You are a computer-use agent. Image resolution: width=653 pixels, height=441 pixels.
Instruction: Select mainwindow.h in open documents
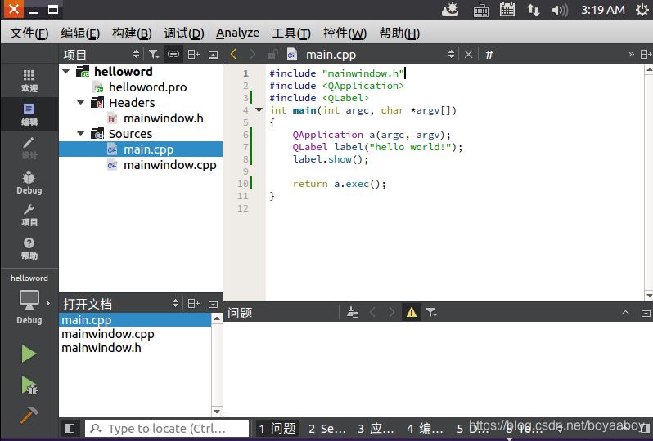(101, 348)
